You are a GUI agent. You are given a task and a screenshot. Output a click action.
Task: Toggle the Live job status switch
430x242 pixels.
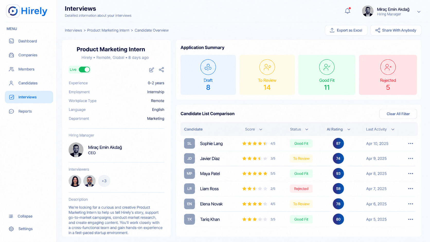click(x=84, y=69)
